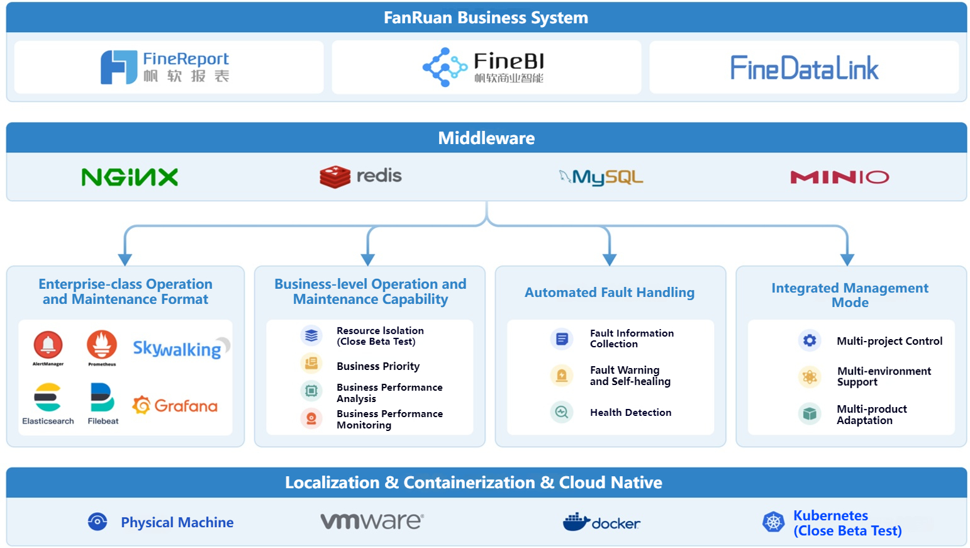The image size is (970, 548).
Task: Click the Multi-product Adaptation cube icon
Action: [x=810, y=414]
